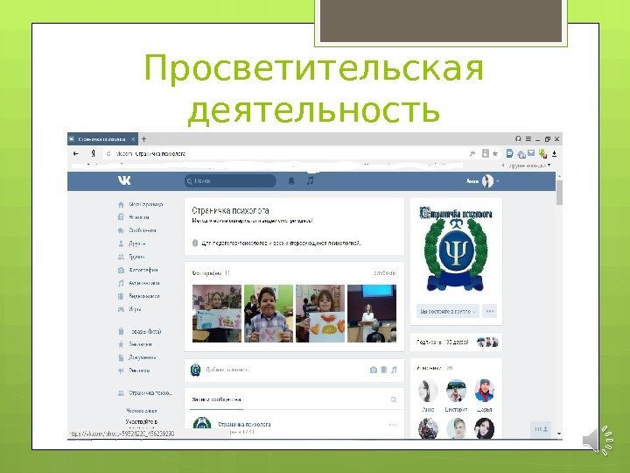This screenshot has width=630, height=473.
Task: Search wall posts with magnifier icon
Action: (x=394, y=399)
